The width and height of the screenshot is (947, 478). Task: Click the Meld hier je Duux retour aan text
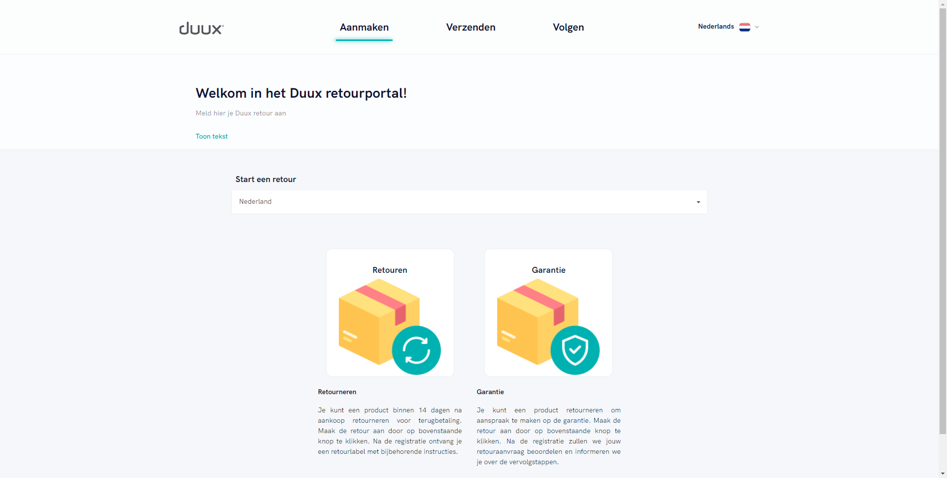click(241, 113)
